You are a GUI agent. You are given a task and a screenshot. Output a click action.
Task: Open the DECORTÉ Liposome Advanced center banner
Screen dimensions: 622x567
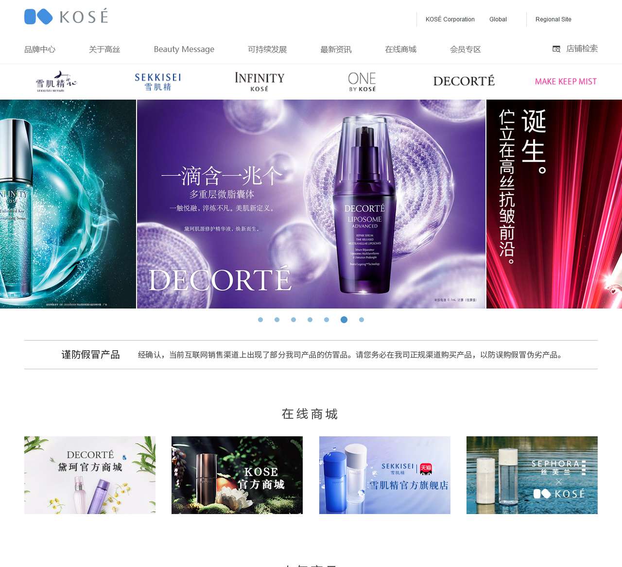(311, 204)
